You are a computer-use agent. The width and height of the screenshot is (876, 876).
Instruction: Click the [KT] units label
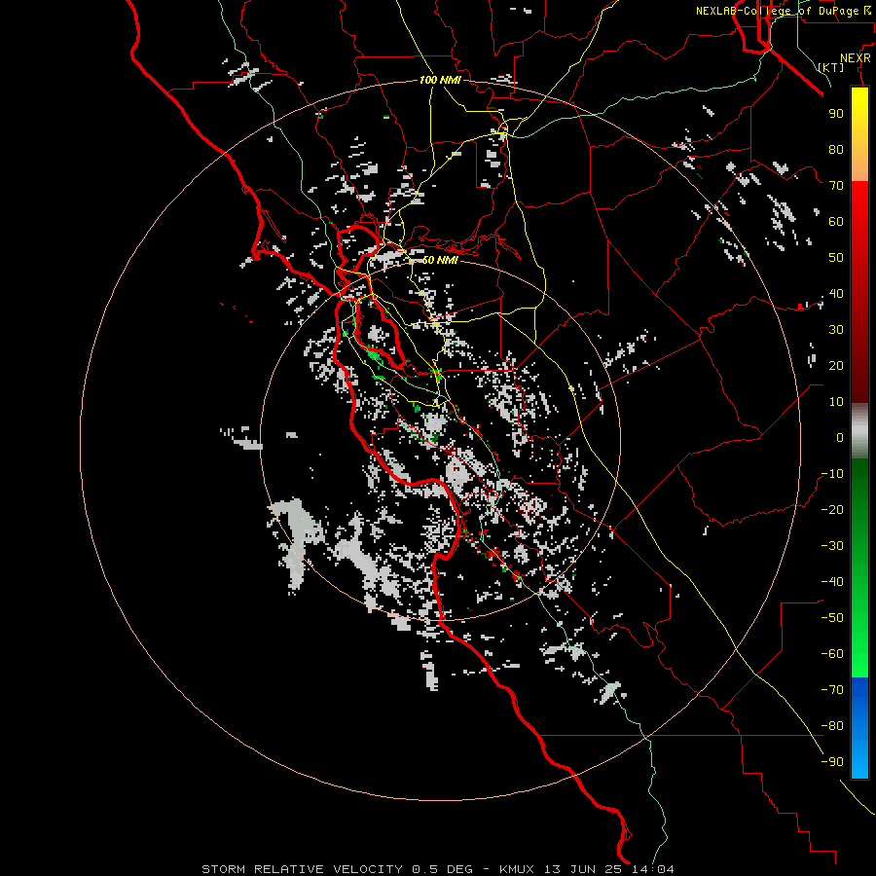(831, 67)
